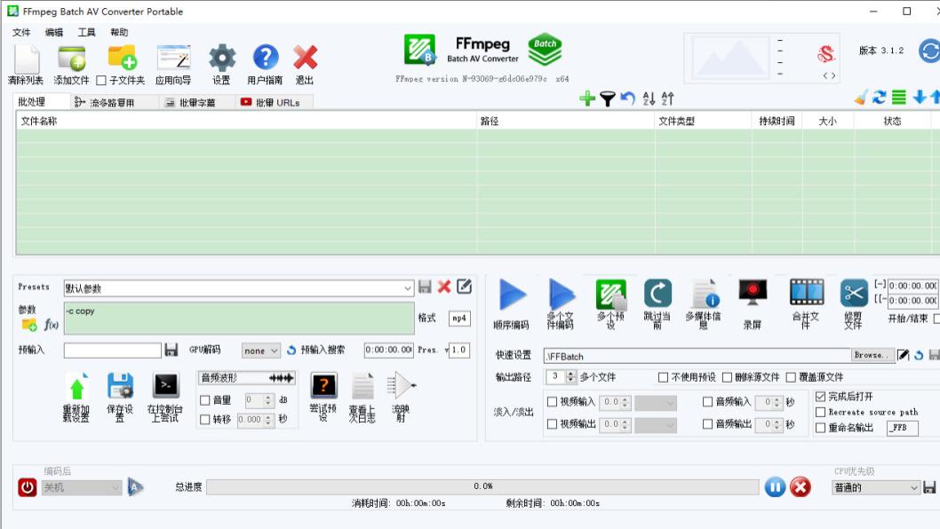This screenshot has width=940, height=529.
Task: Click the green plus add icon above file list
Action: [x=587, y=99]
